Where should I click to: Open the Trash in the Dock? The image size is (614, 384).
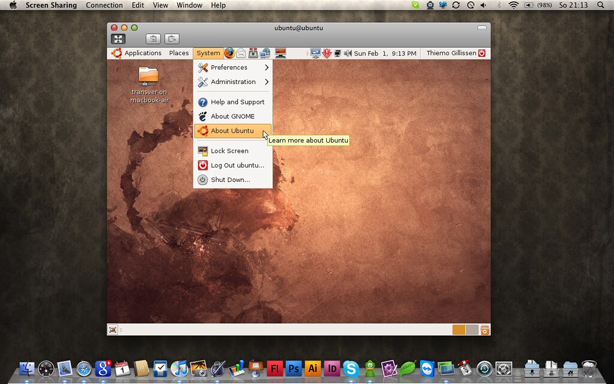tap(589, 368)
